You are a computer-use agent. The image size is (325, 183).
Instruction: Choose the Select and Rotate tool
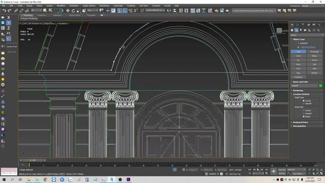[73, 11]
